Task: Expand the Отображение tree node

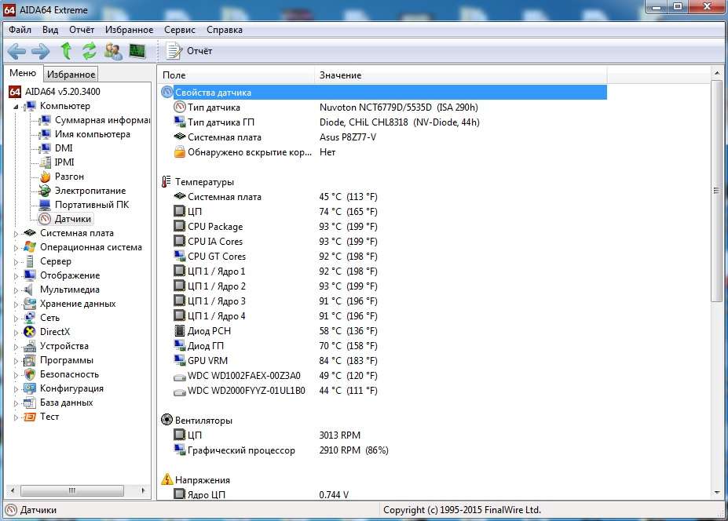Action: click(x=16, y=276)
